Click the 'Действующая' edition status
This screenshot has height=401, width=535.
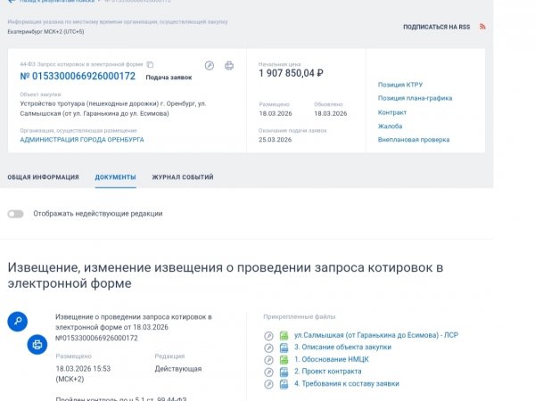[x=178, y=369]
